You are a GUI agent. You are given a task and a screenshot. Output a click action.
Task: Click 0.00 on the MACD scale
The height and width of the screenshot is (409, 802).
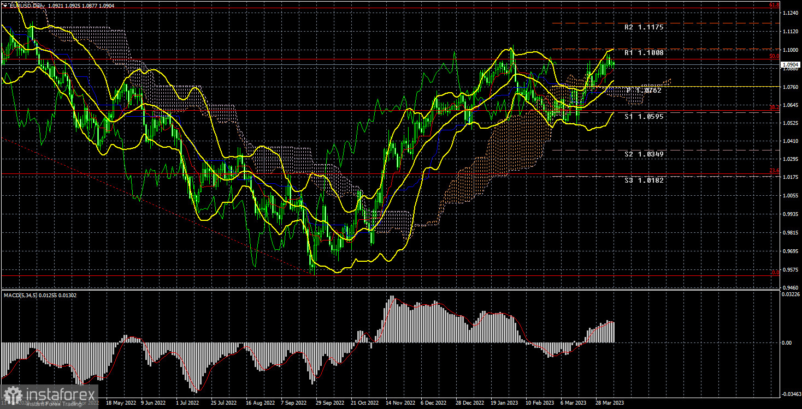[787, 342]
